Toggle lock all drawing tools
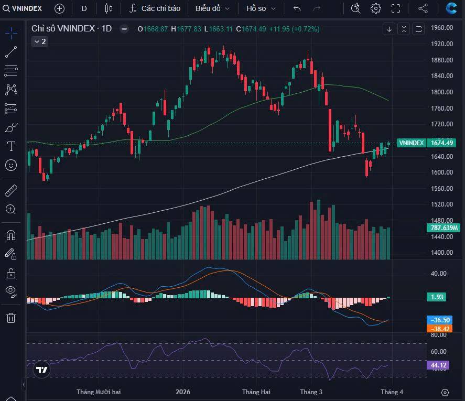Screen dimensions: 465x401 tap(11, 273)
